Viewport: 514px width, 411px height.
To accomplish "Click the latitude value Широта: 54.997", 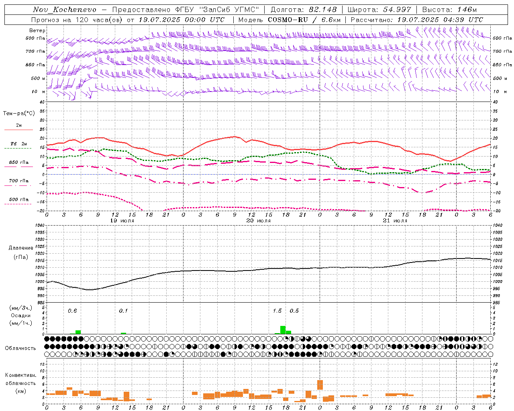I will click(x=379, y=10).
